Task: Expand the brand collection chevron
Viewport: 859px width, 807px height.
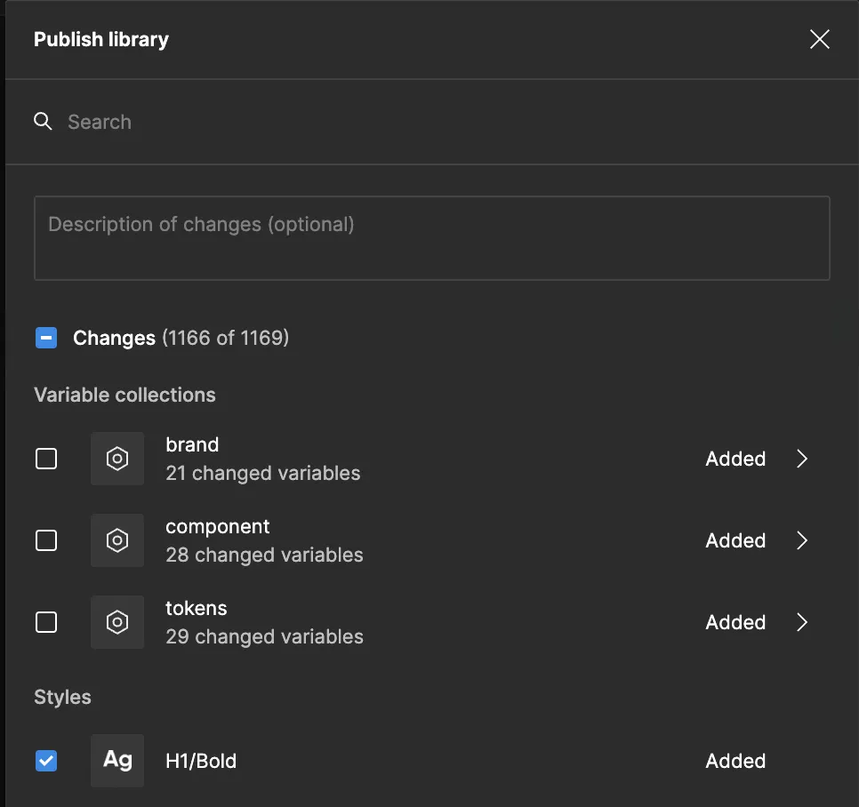Action: [802, 459]
